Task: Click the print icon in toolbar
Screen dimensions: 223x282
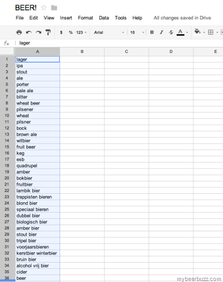Action: pos(19,32)
